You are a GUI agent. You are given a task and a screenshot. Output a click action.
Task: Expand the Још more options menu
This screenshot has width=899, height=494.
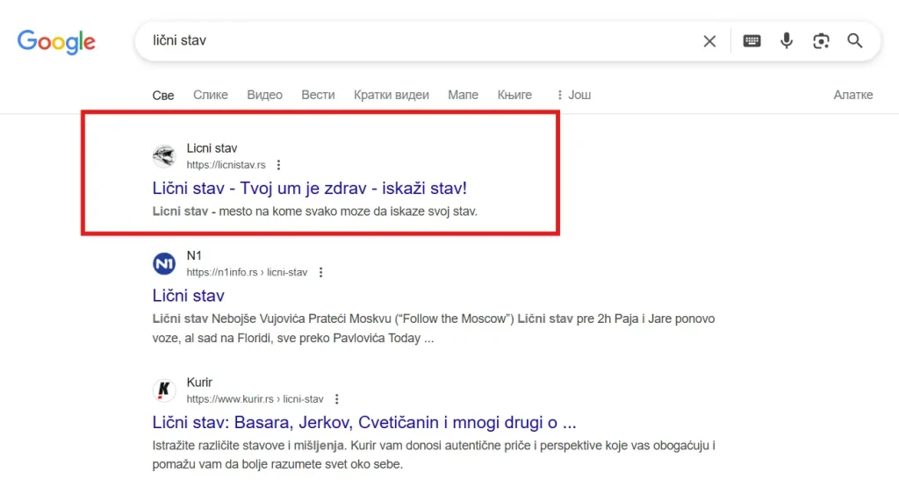point(573,95)
